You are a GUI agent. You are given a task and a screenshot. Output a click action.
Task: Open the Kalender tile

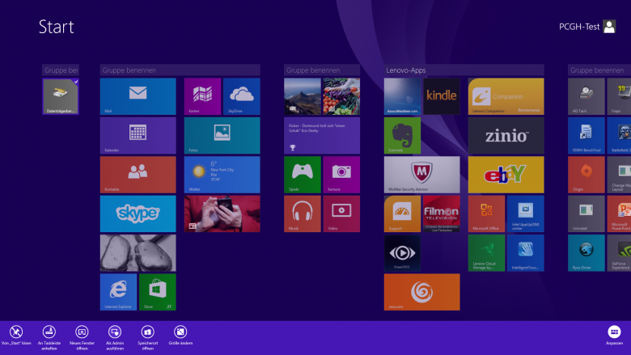coord(138,136)
